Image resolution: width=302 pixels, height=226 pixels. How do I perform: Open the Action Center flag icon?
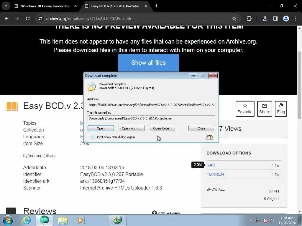point(272,220)
